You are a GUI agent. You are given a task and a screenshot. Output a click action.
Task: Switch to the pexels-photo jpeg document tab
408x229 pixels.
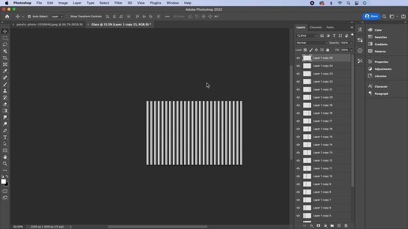tap(50, 24)
